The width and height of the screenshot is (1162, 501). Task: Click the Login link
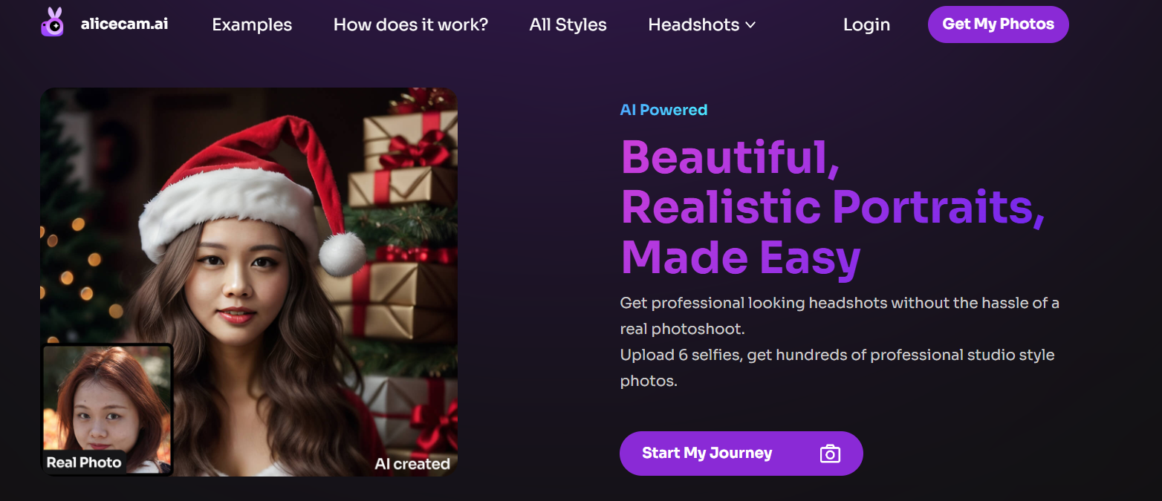tap(866, 24)
